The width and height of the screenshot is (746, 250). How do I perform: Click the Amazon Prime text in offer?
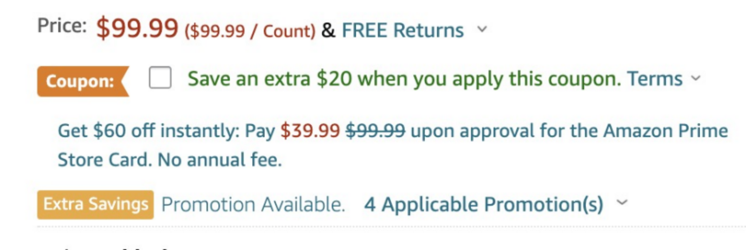coord(666,131)
